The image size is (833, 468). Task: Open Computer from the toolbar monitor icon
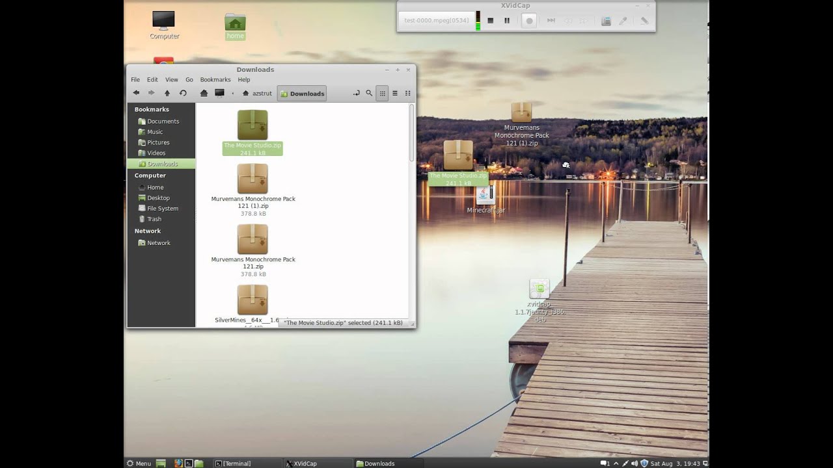(219, 93)
